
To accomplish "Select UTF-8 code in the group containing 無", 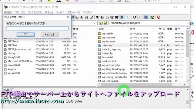I will [112, 17].
